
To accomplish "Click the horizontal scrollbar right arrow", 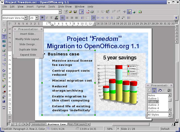I will click(173, 124).
